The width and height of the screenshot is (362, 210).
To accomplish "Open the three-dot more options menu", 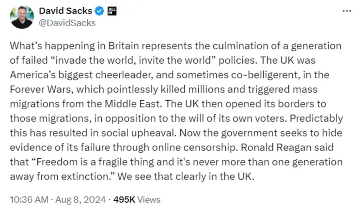I will pos(347,11).
